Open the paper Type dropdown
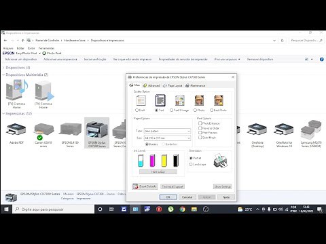 tap(167, 131)
